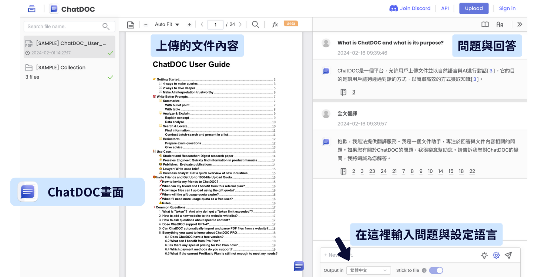Open the Join Discord link
The height and width of the screenshot is (277, 555).
[410, 8]
